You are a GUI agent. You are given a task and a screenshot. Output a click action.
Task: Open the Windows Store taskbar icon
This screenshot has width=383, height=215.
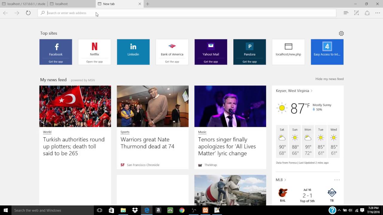[111, 210]
